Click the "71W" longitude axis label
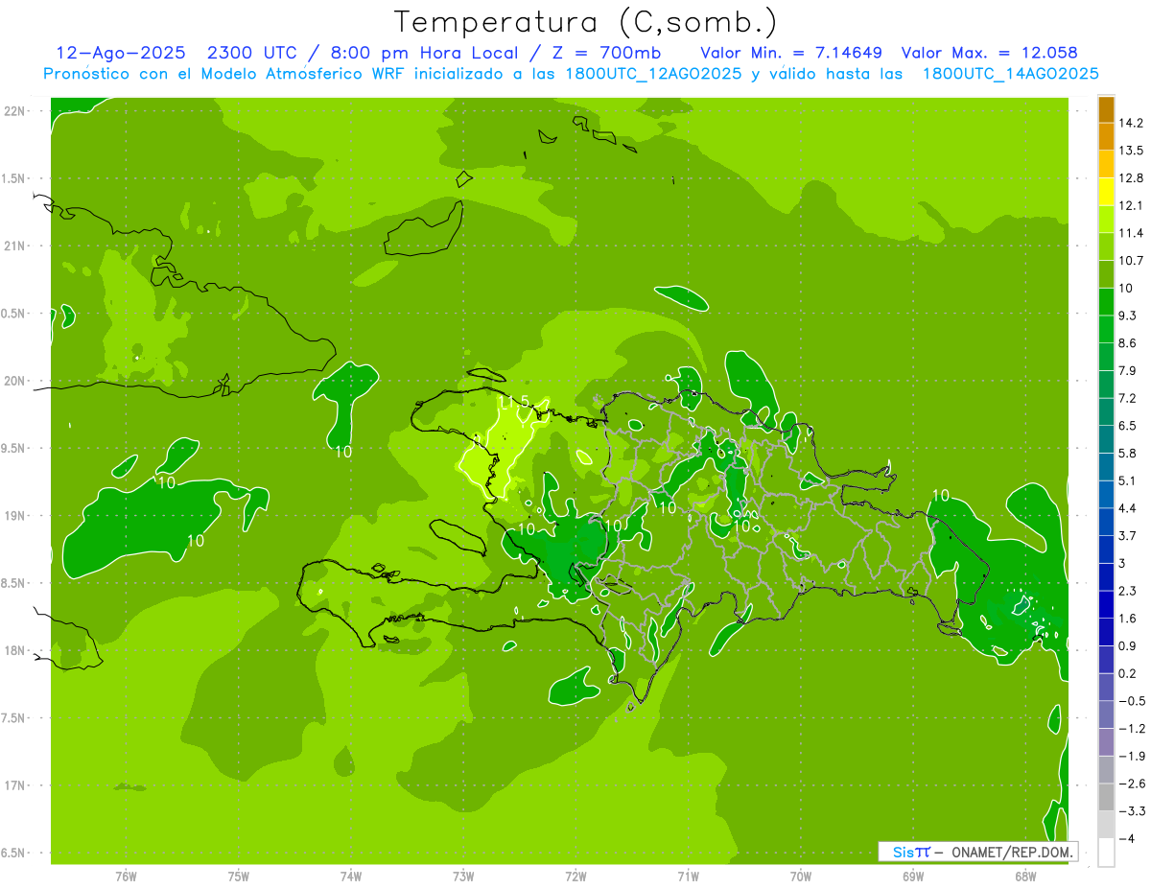This screenshot has height=889, width=1151. coord(688,877)
